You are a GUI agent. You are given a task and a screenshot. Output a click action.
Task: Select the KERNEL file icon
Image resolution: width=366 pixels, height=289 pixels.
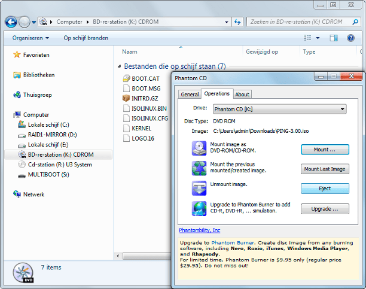tap(126, 128)
